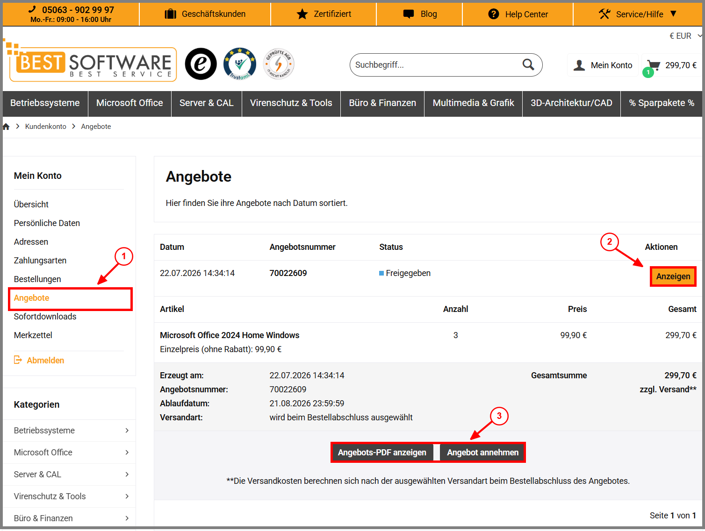Viewport: 705px width, 531px height.
Task: Click the Trusted Shops e badge
Action: pyautogui.click(x=201, y=64)
